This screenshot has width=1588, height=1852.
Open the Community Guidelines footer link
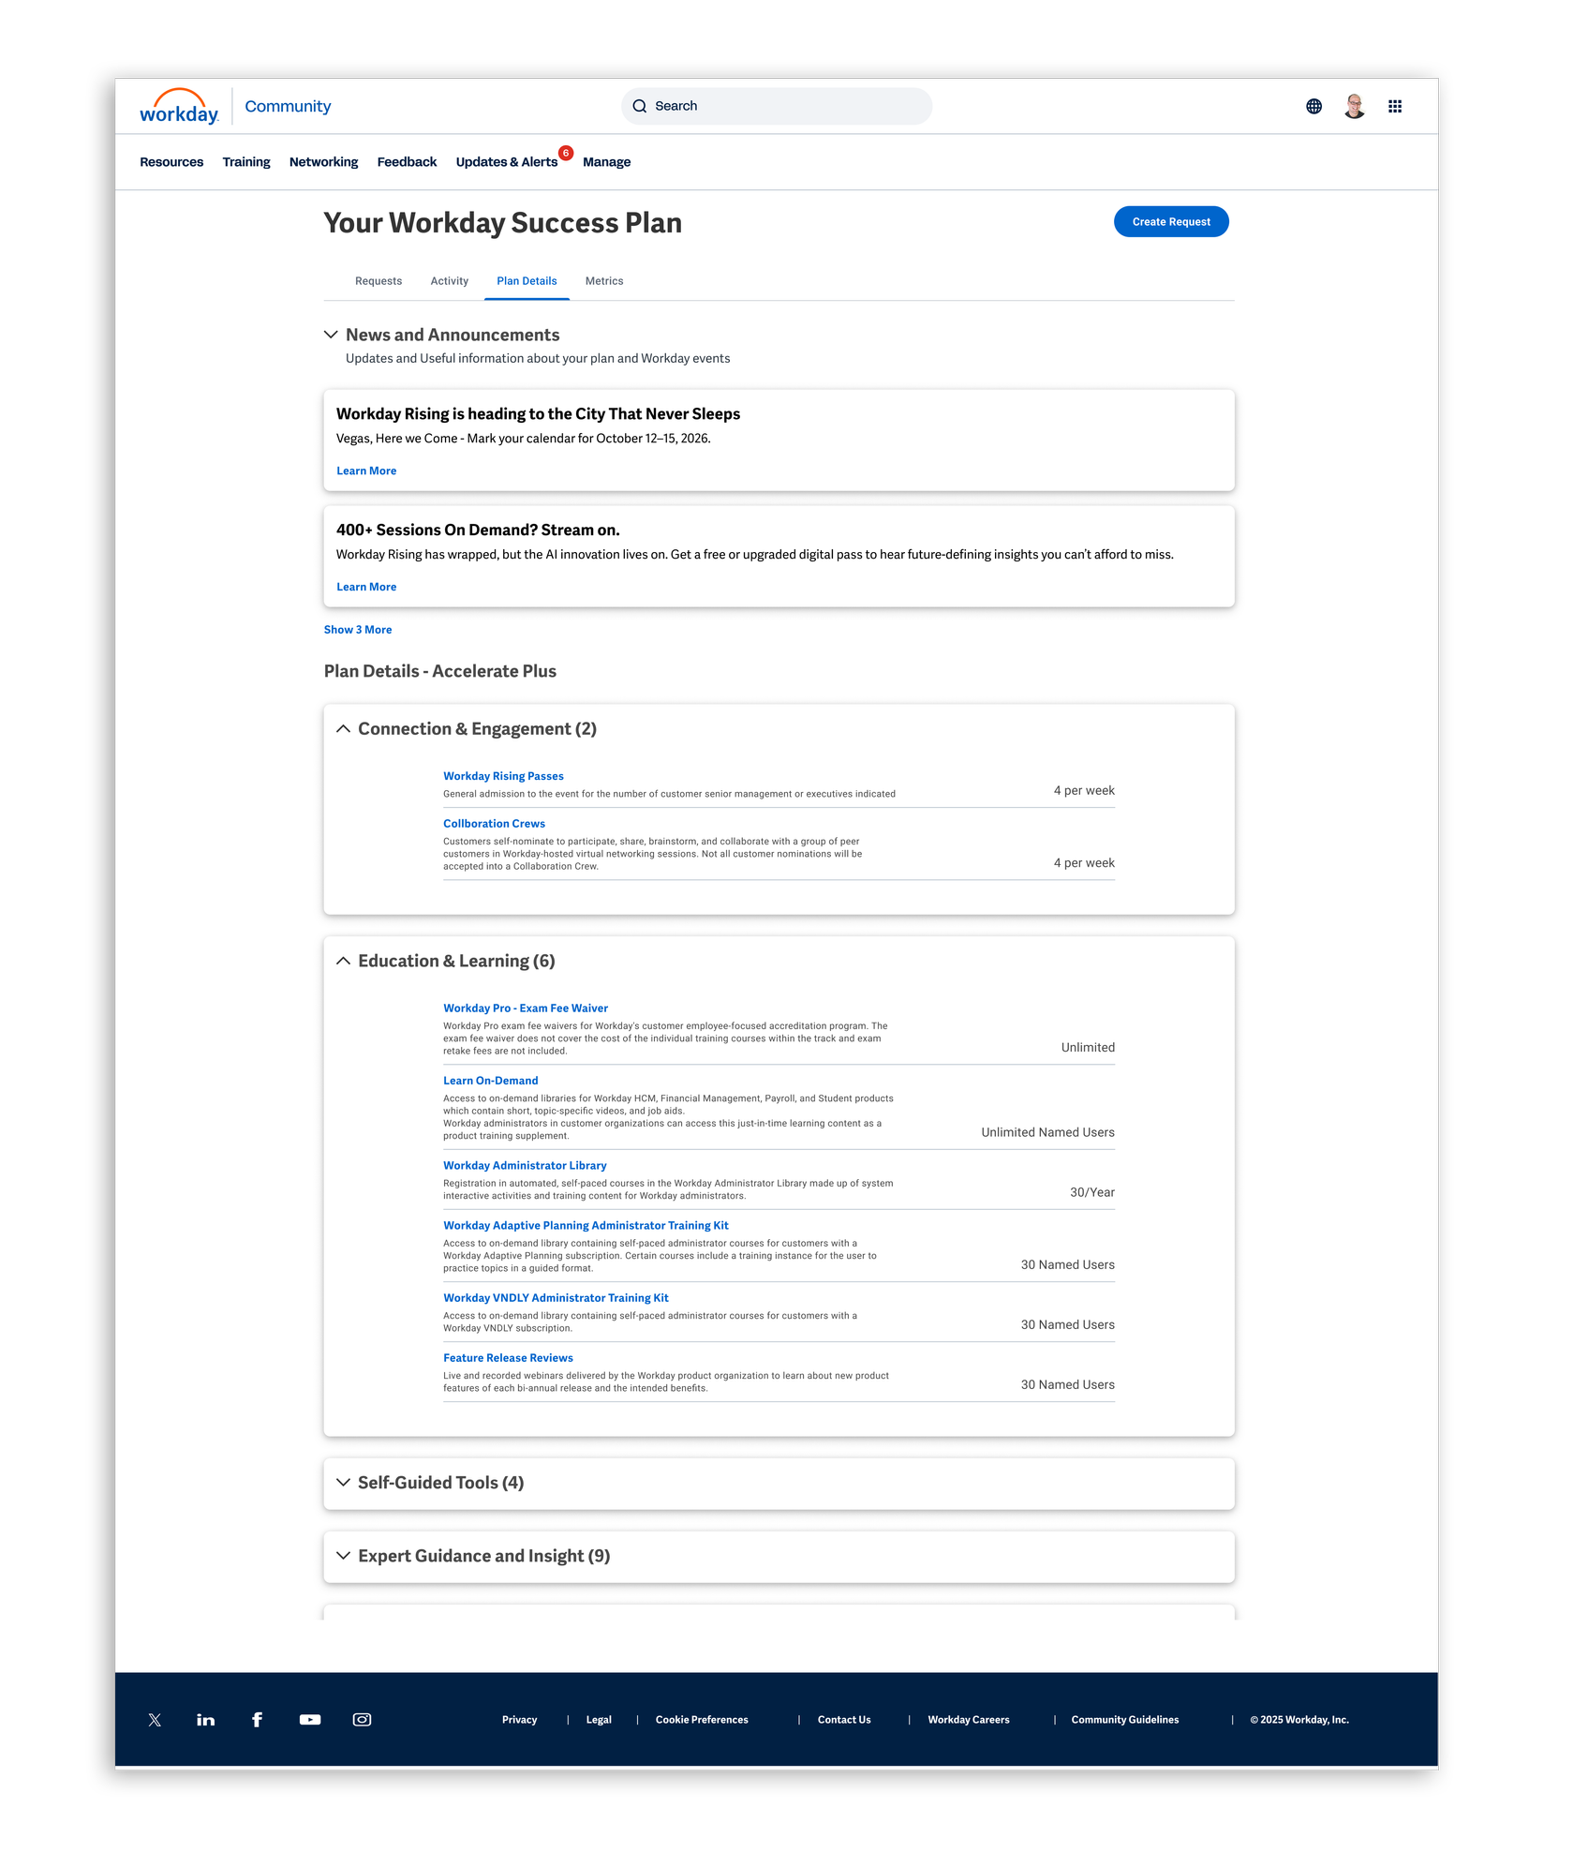(1125, 1720)
